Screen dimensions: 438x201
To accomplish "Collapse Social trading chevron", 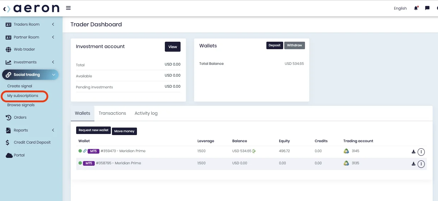I will click(x=54, y=75).
